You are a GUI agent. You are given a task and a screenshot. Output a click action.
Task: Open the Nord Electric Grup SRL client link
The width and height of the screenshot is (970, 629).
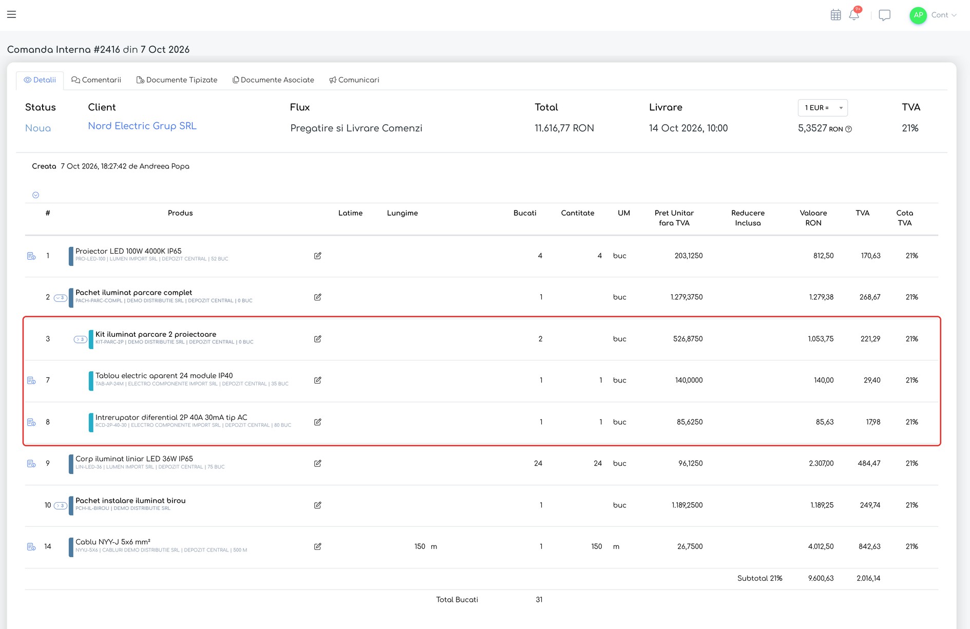142,126
